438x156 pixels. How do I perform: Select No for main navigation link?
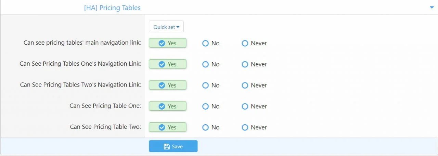tap(205, 43)
